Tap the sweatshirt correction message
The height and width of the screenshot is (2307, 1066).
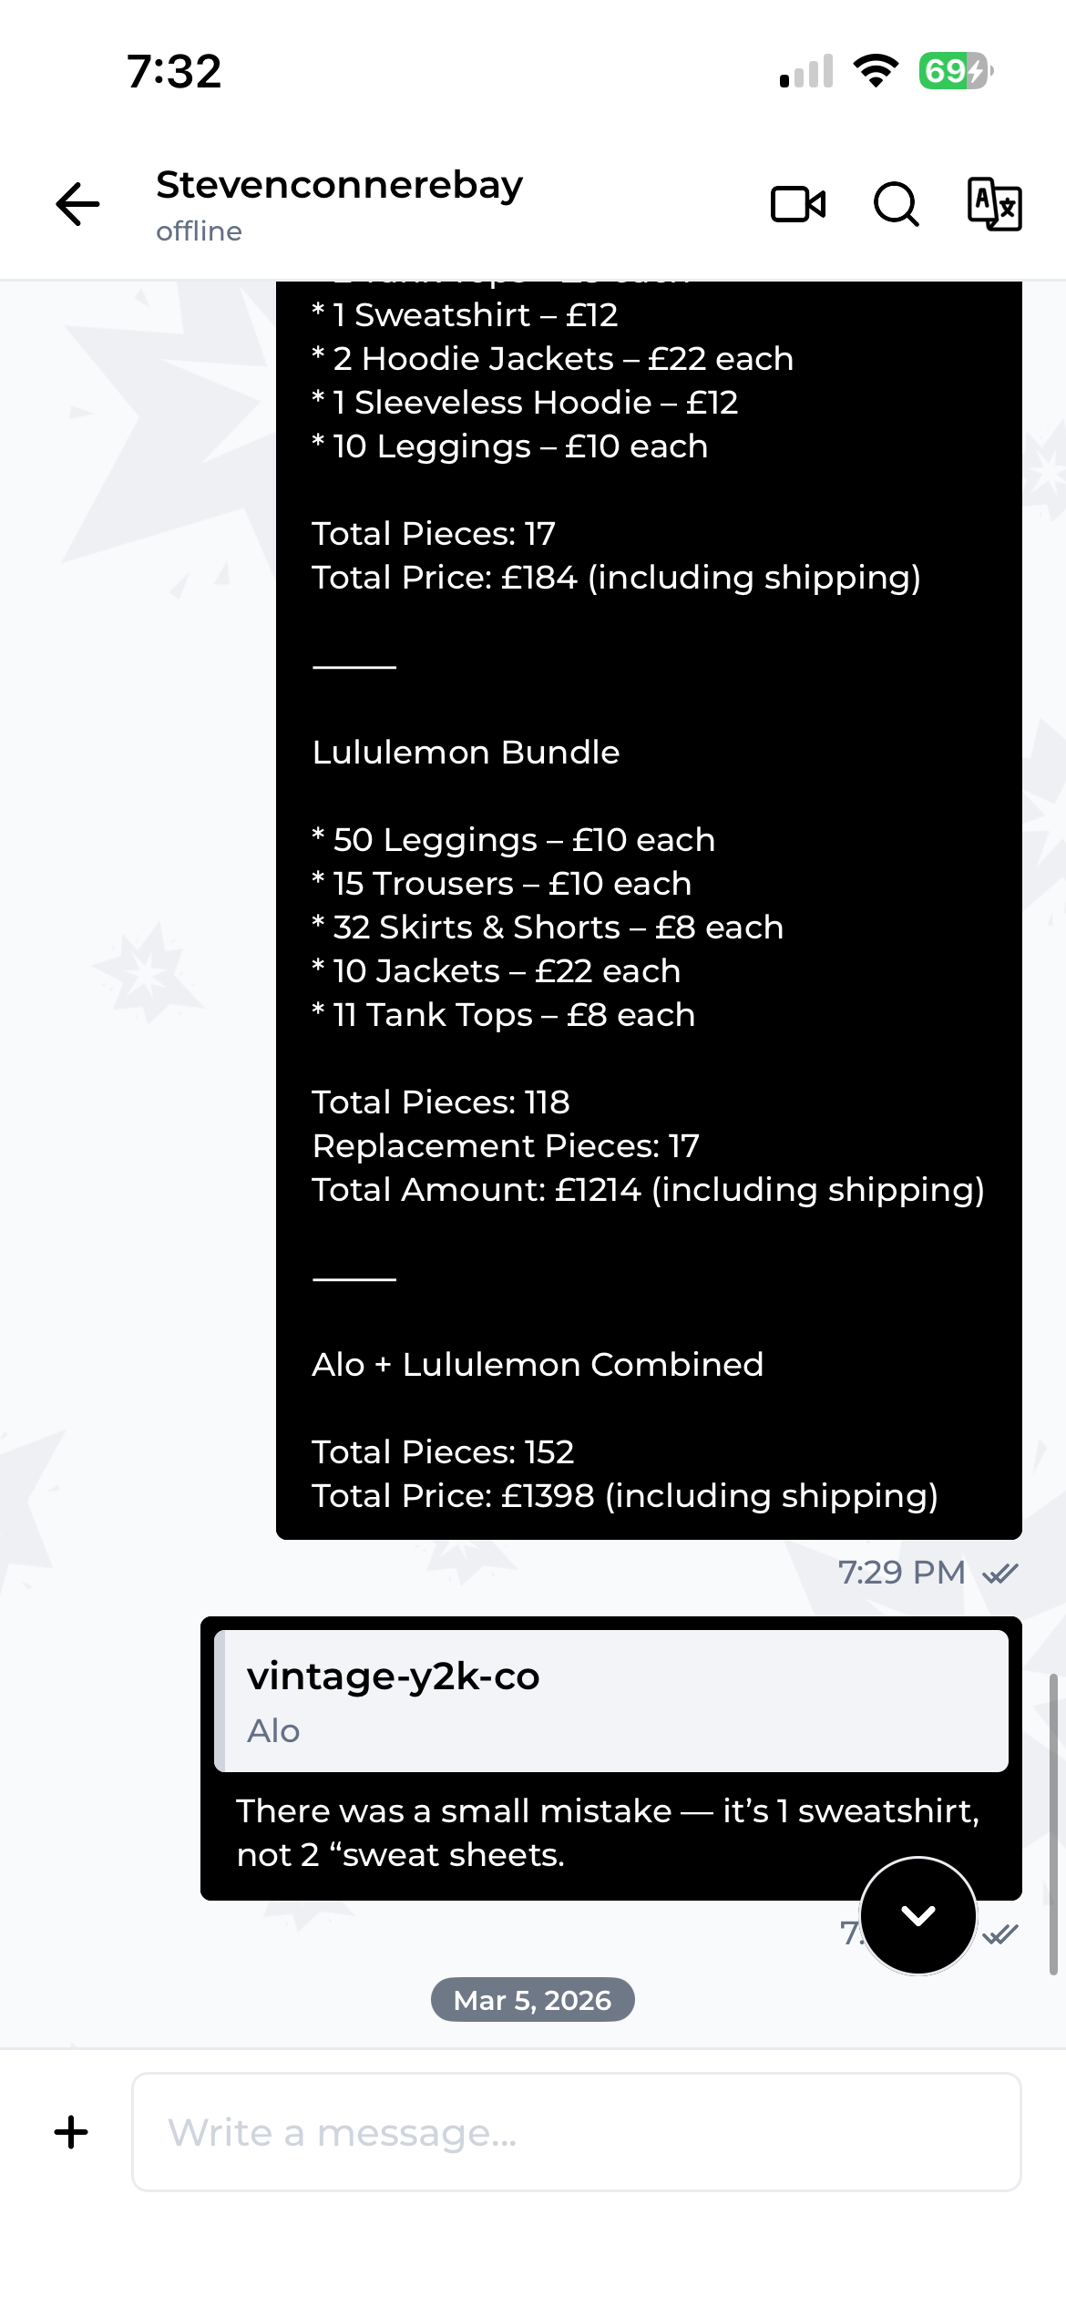coord(608,1833)
